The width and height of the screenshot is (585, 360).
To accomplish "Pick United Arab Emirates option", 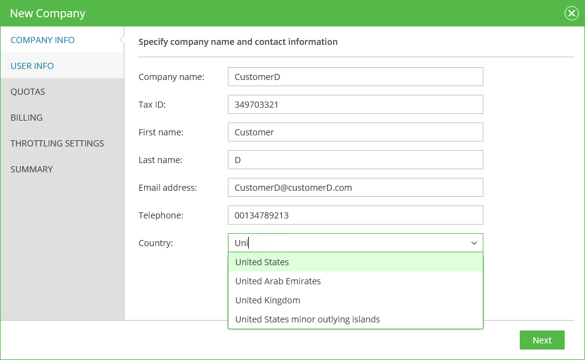I will (x=278, y=281).
